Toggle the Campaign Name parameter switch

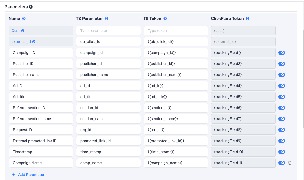282,163
